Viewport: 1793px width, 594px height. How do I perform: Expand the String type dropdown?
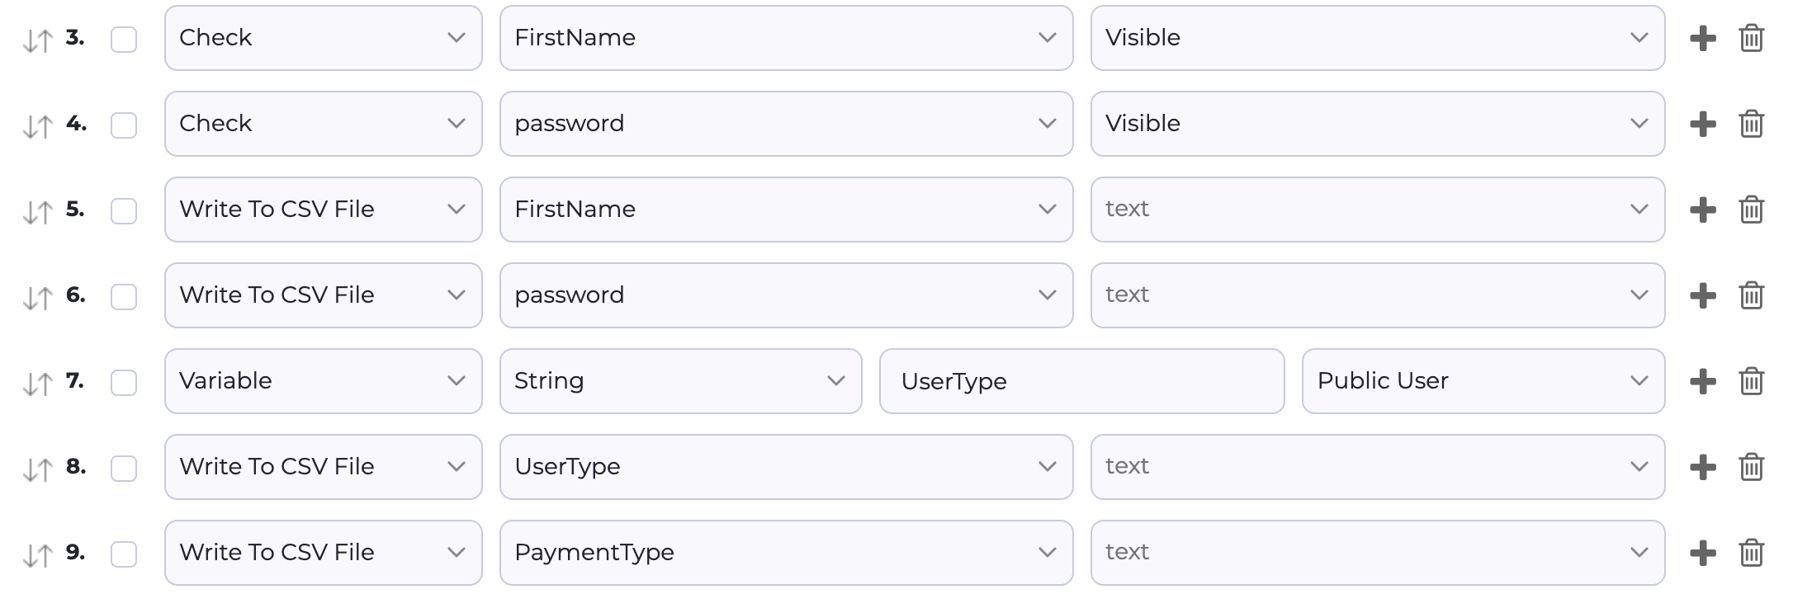click(680, 381)
